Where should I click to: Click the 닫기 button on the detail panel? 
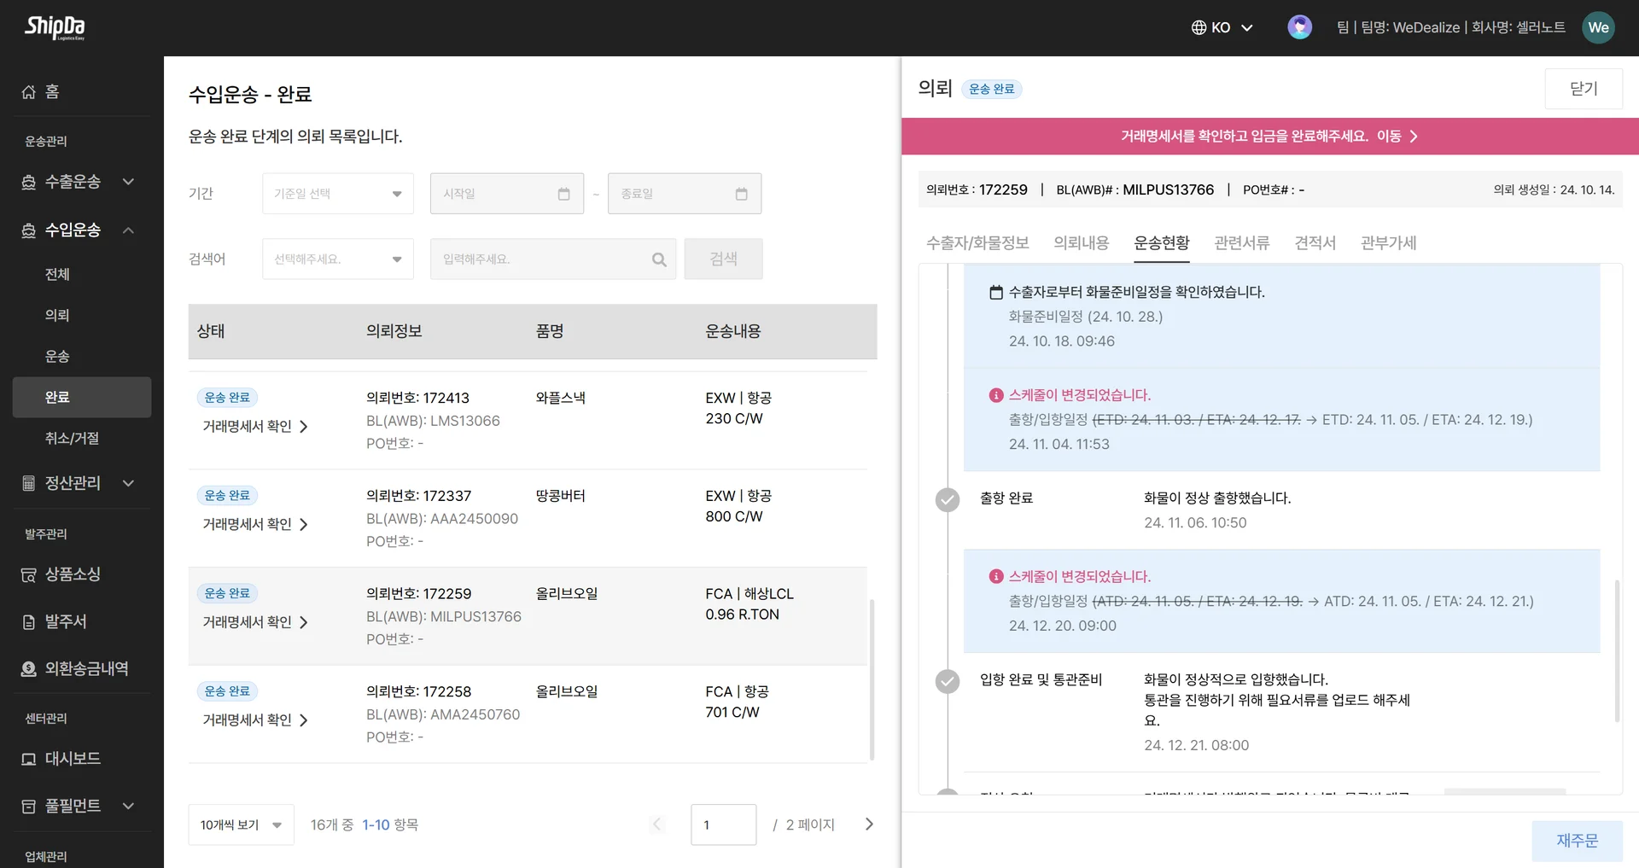pos(1584,88)
